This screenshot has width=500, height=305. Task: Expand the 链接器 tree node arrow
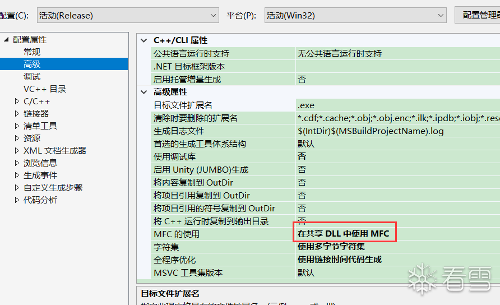pyautogui.click(x=17, y=114)
